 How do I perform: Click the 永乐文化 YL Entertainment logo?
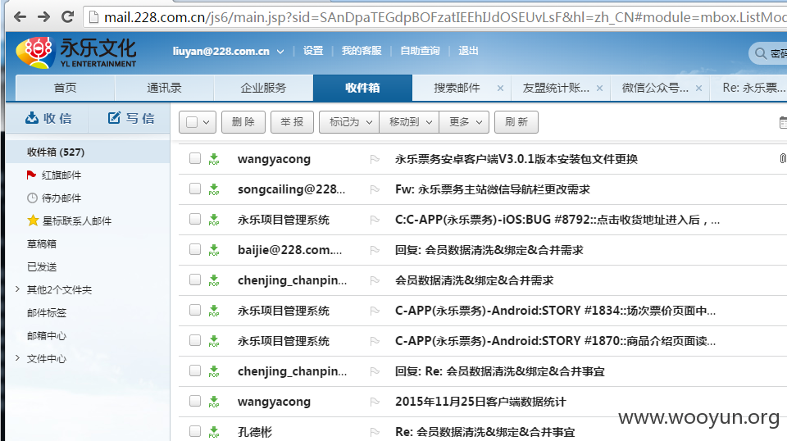(76, 52)
